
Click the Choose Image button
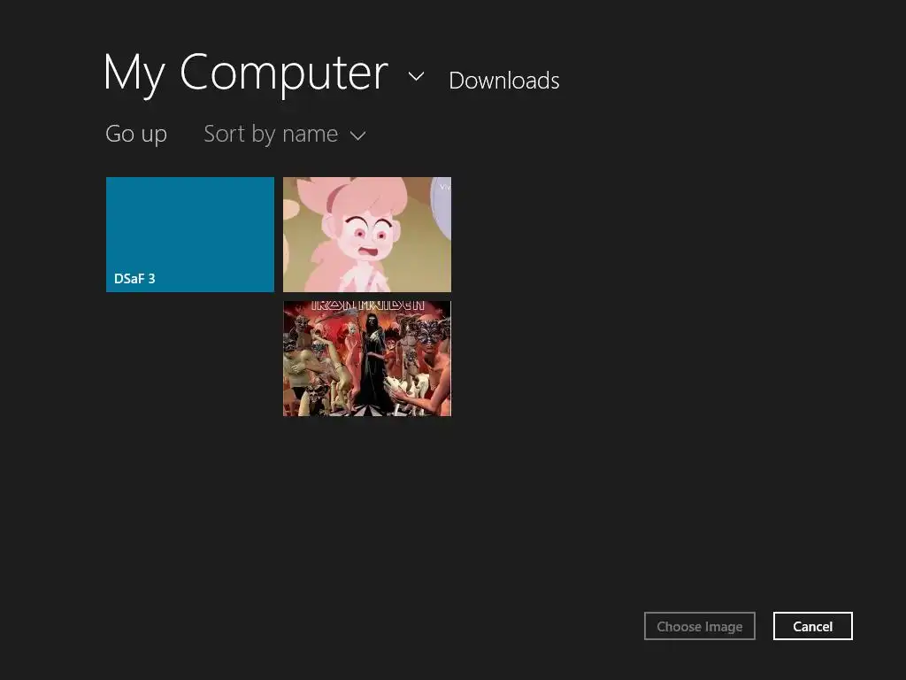tap(700, 626)
